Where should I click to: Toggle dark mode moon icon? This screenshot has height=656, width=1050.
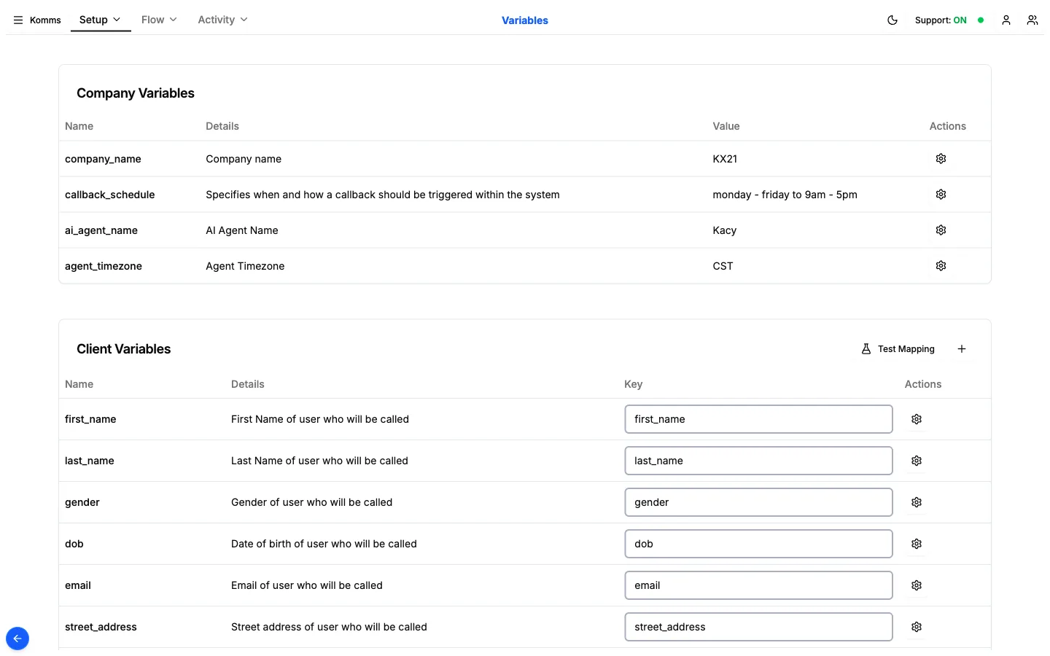pyautogui.click(x=892, y=20)
